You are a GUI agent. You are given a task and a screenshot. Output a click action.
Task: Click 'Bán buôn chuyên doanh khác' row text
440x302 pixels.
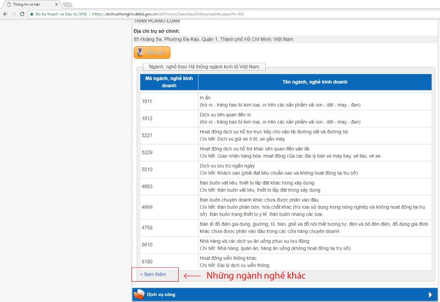point(259,200)
